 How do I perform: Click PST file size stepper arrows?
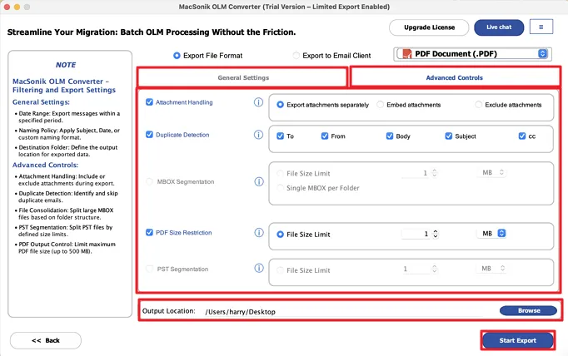(x=435, y=269)
